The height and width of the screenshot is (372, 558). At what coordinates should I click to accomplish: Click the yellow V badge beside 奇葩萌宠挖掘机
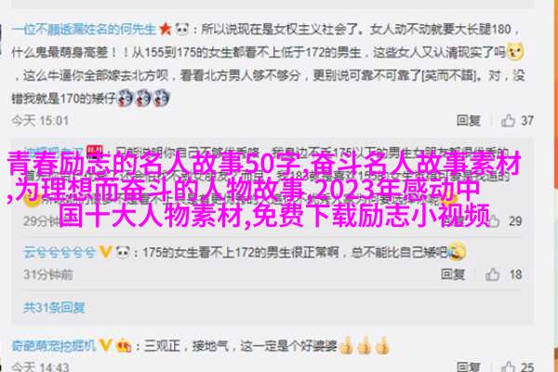tap(105, 345)
